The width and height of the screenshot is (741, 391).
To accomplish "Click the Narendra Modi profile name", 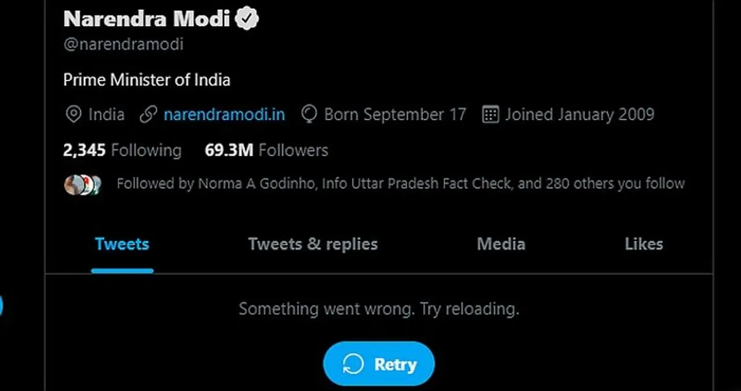I will (x=146, y=19).
